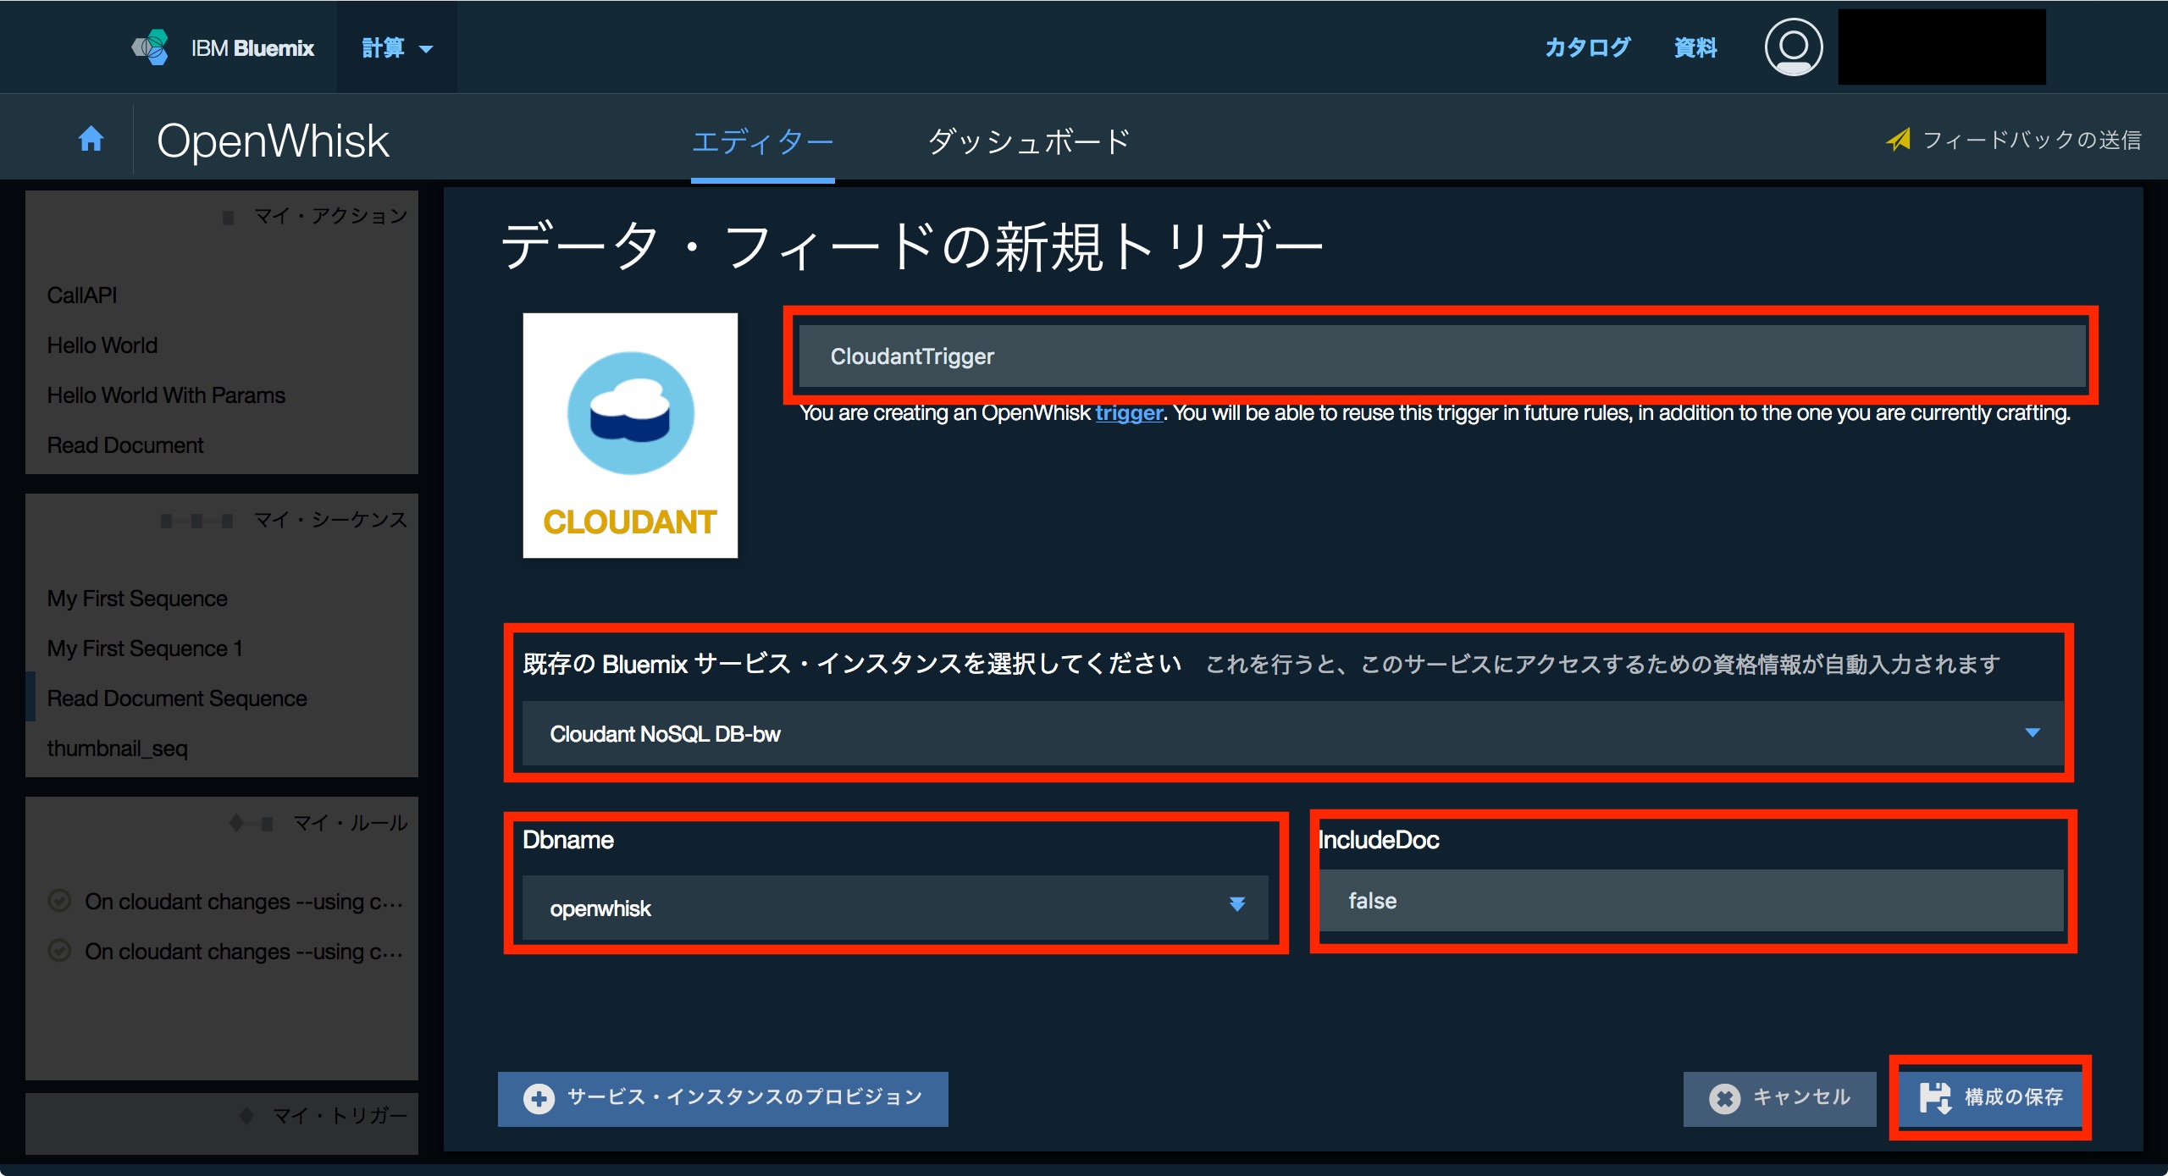
Task: Open My First Sequence 1
Action: [145, 649]
